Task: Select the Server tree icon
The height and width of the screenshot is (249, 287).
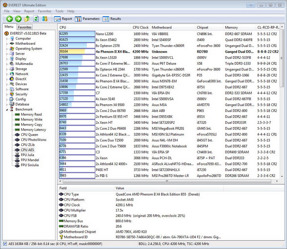Action: tap(12, 54)
